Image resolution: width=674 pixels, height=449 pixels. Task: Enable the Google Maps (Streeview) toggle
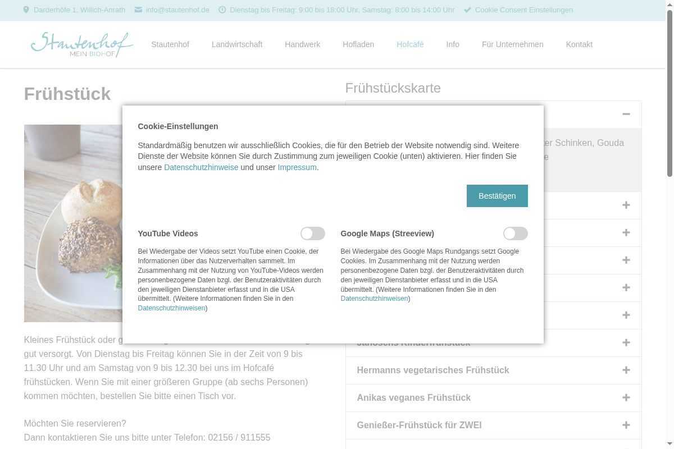[x=515, y=233]
